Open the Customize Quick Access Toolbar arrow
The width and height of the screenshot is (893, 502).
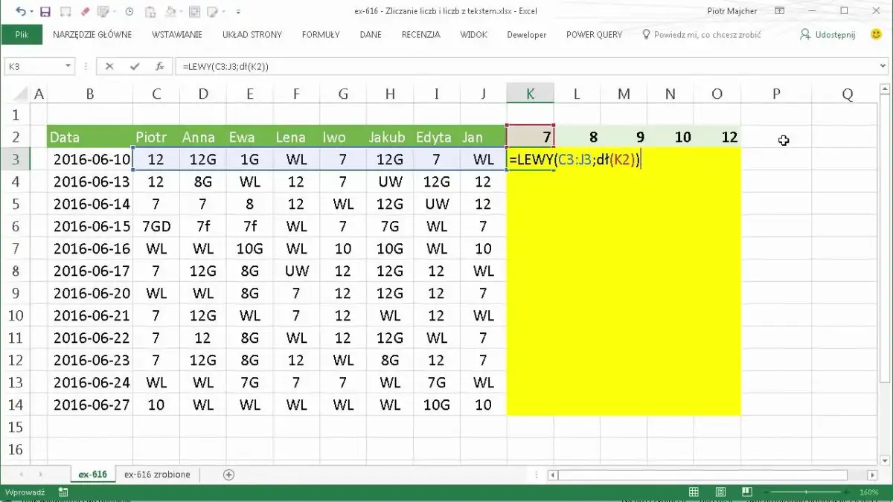click(238, 11)
